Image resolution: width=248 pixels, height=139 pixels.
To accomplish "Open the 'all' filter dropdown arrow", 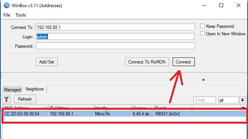I will (242, 100).
